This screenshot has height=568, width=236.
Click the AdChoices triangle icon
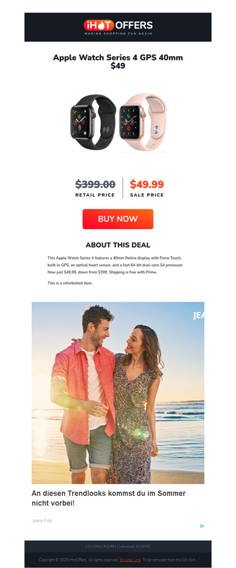(x=202, y=526)
